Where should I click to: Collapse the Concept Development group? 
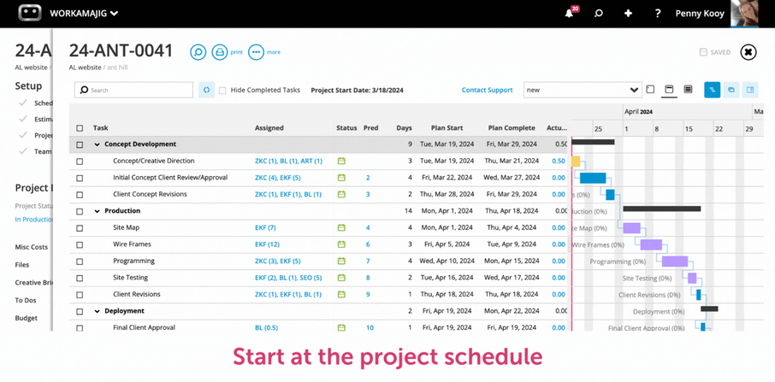(x=97, y=144)
